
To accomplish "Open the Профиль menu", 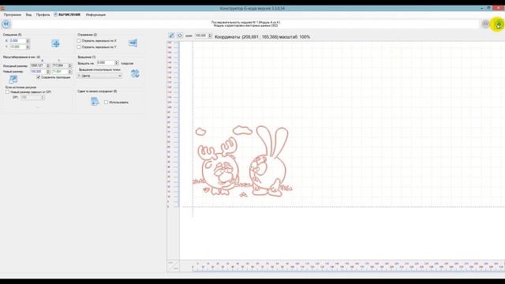I will tap(43, 15).
